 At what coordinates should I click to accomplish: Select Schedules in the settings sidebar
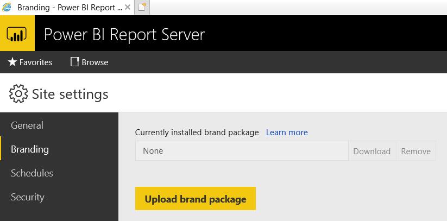59,173
